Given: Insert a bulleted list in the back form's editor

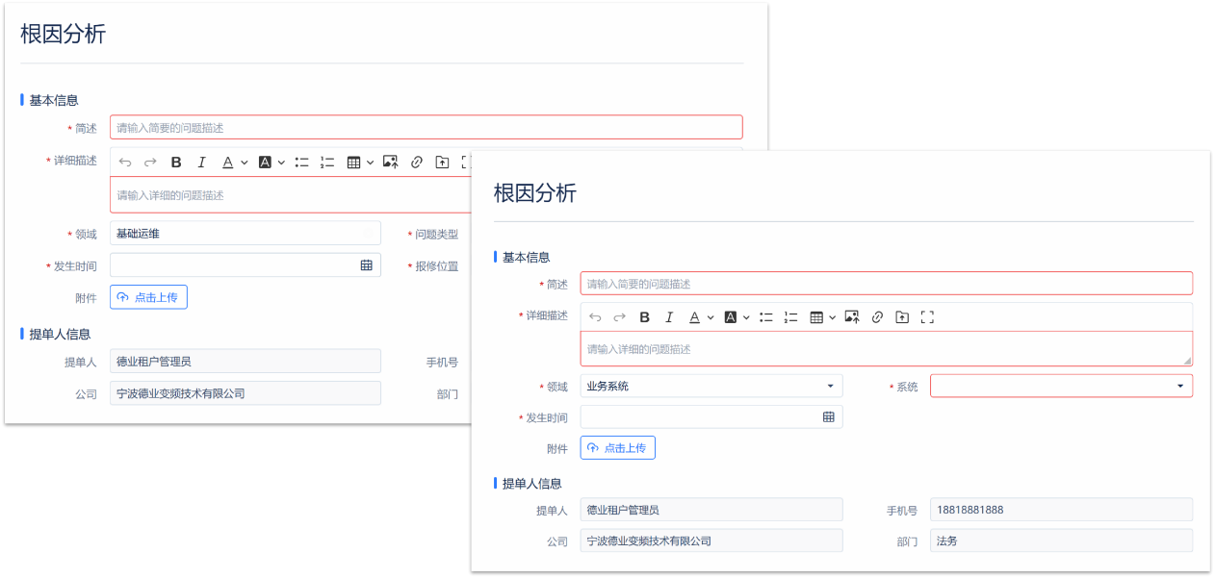Looking at the screenshot, I should 302,163.
